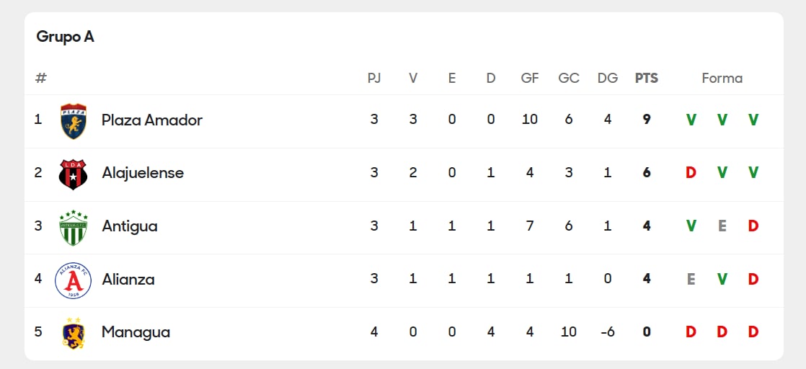Open the Managua team page
The height and width of the screenshot is (369, 806).
(136, 332)
